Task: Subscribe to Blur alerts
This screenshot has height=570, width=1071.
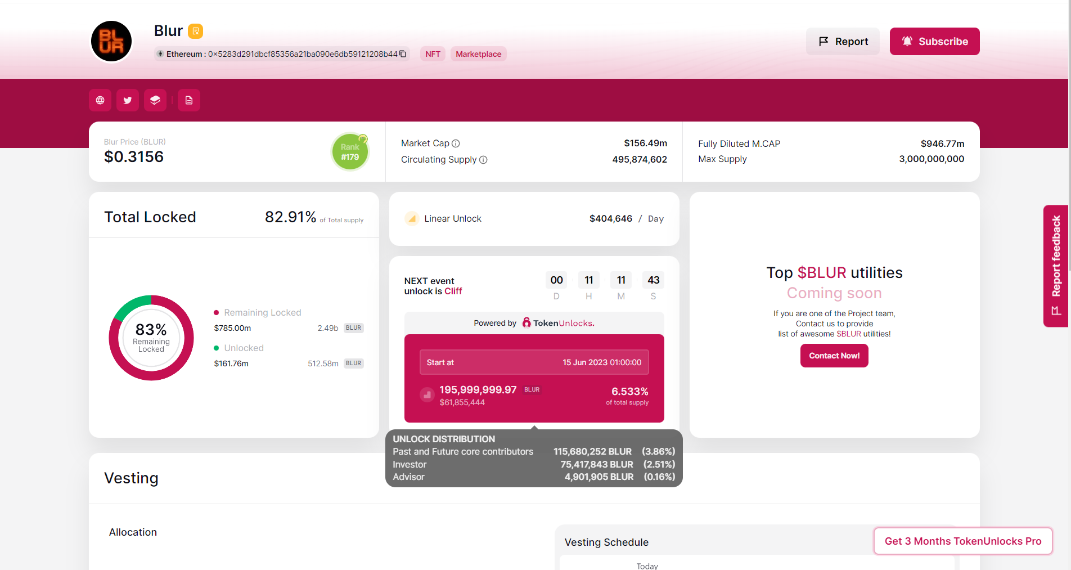Action: [x=934, y=42]
